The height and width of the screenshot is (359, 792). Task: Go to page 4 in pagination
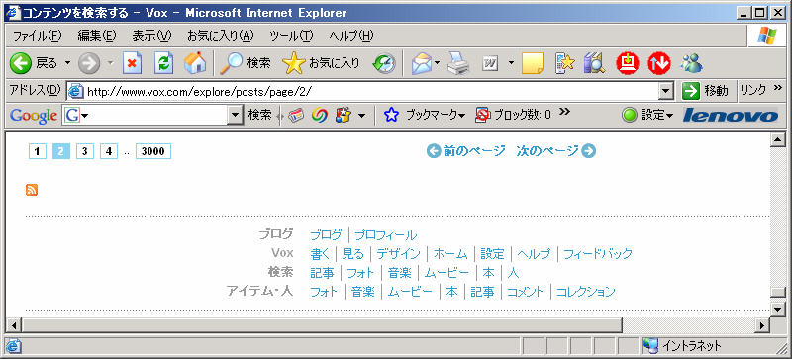click(109, 151)
